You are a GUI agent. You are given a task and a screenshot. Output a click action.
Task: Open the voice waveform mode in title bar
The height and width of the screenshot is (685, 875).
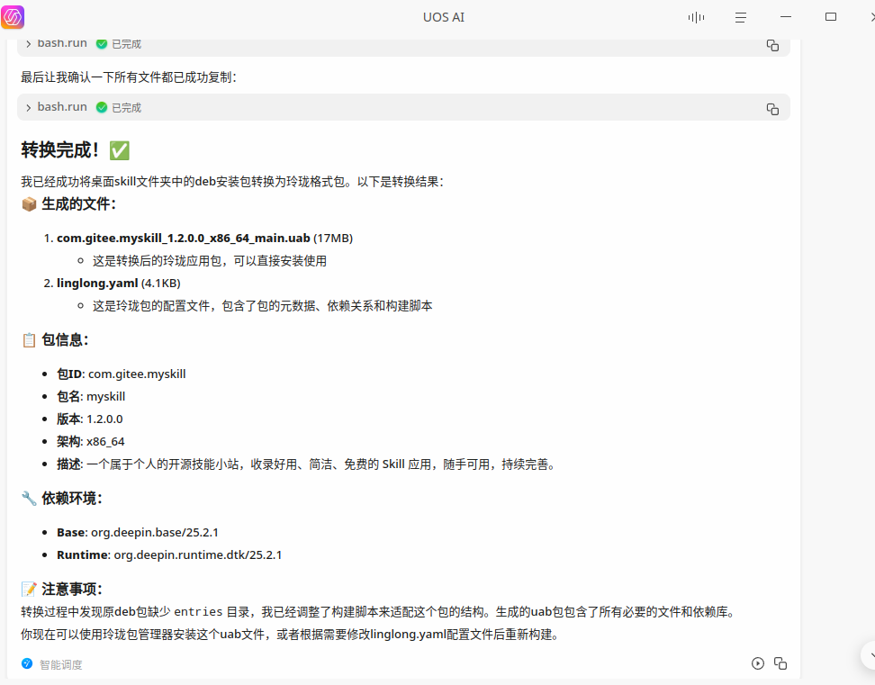pyautogui.click(x=696, y=18)
